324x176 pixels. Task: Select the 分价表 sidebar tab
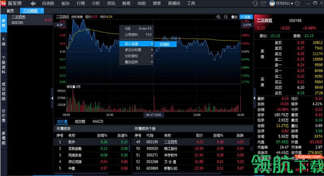pyautogui.click(x=4, y=116)
